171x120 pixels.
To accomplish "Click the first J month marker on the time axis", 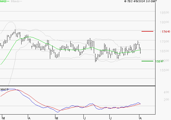I will coord(85,118).
